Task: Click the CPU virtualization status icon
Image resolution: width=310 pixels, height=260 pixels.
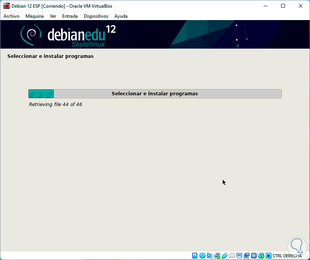Action: [254, 256]
